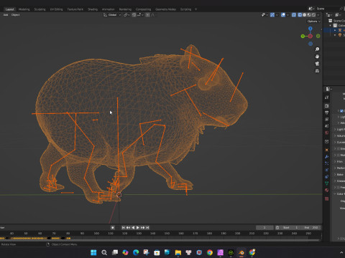This screenshot has height=258, width=345.
Task: Open object types visibility dropdown
Action: coord(265,15)
